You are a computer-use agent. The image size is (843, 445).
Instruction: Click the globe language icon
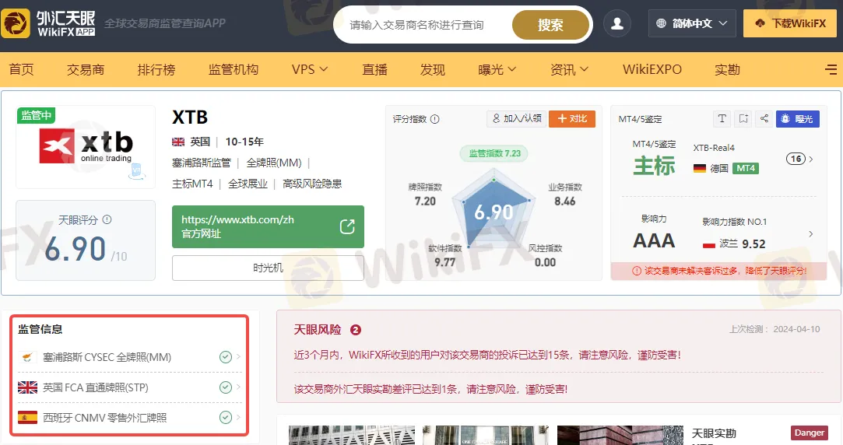662,23
